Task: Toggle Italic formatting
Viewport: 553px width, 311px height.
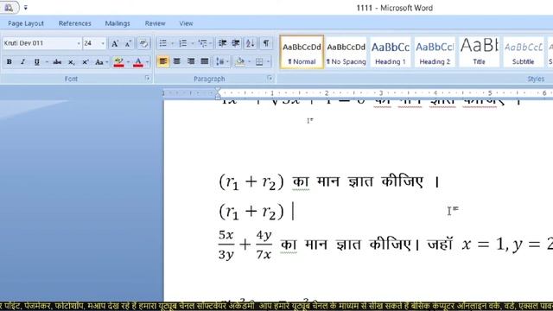Action: pyautogui.click(x=23, y=61)
